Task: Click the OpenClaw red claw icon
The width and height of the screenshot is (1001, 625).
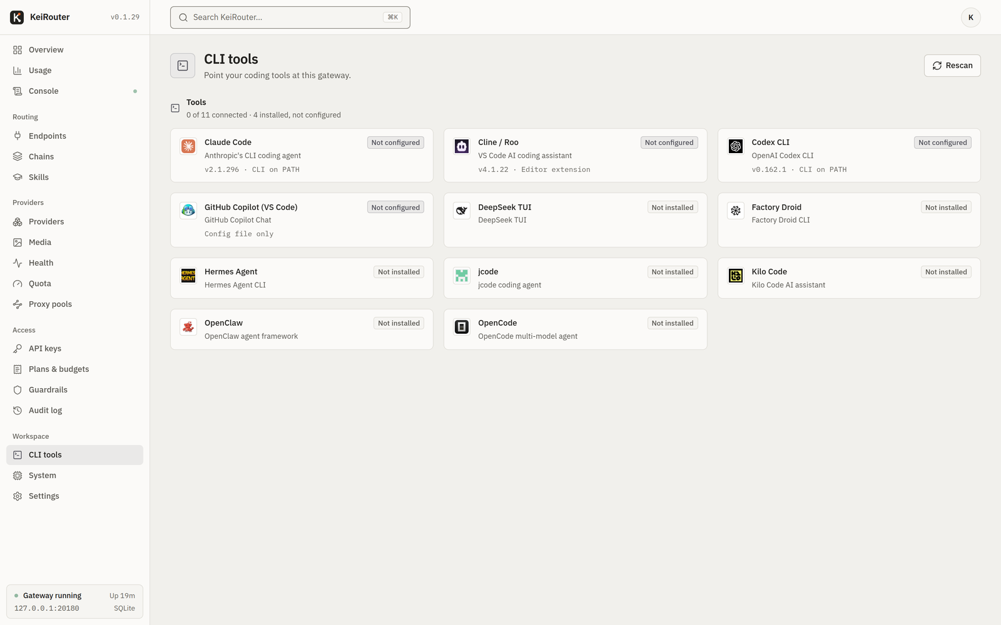Action: tap(188, 327)
